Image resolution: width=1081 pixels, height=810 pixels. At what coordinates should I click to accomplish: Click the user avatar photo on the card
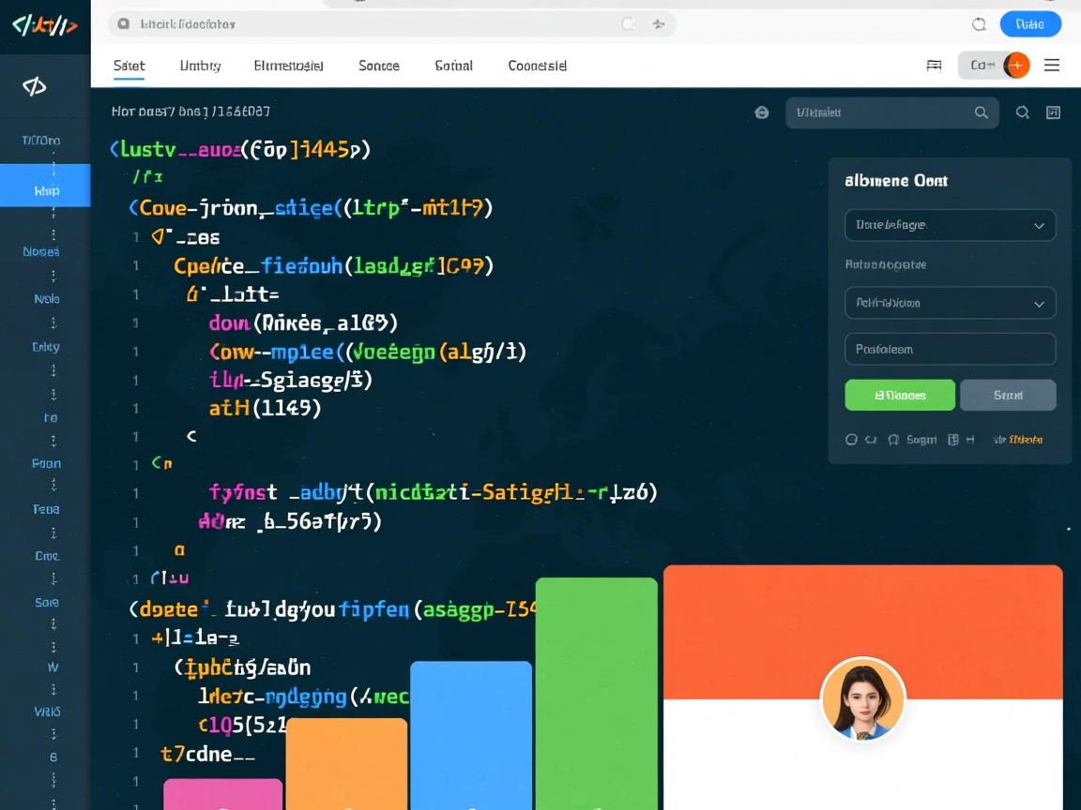862,699
